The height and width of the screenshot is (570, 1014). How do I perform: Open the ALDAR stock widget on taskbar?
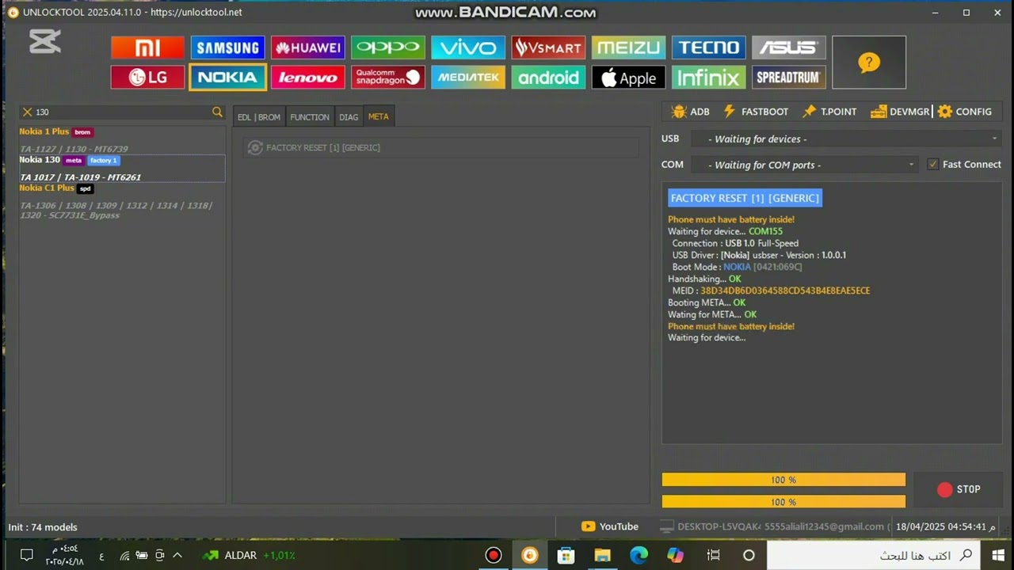249,555
